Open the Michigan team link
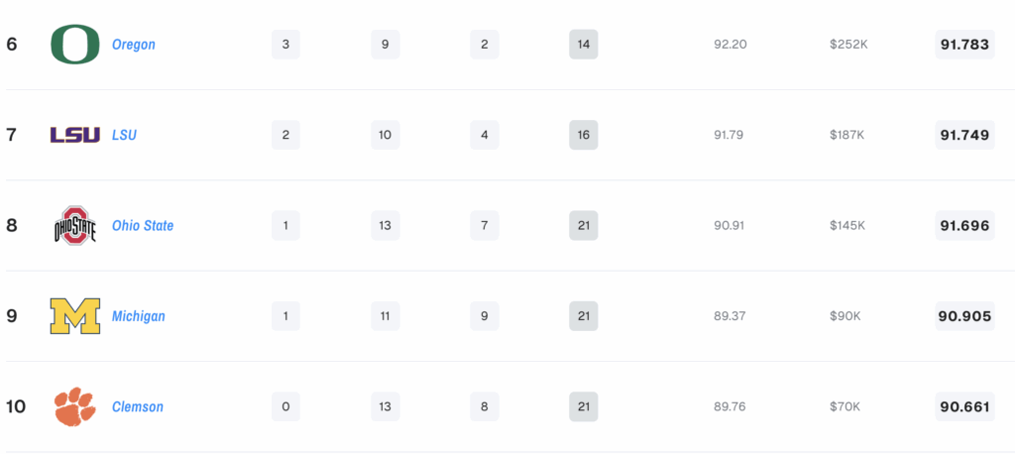Viewport: 1015px width, 454px height. click(x=139, y=316)
